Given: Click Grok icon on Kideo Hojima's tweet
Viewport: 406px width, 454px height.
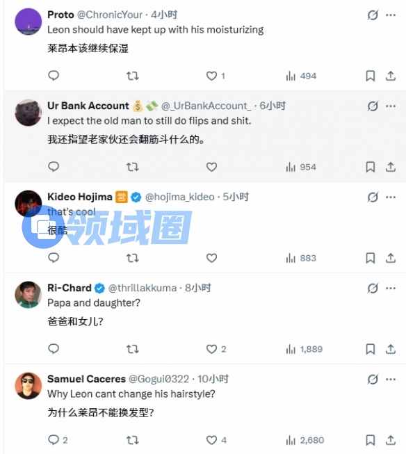Looking at the screenshot, I should pyautogui.click(x=373, y=197).
